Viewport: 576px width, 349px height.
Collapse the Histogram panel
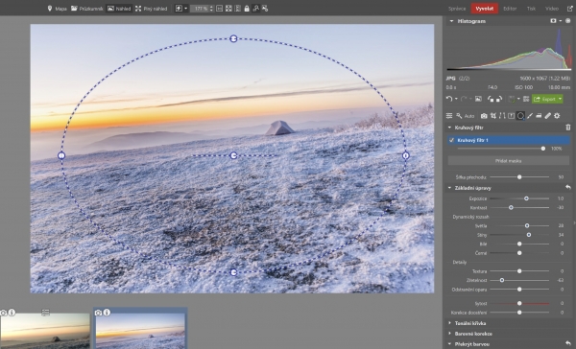[x=451, y=21]
